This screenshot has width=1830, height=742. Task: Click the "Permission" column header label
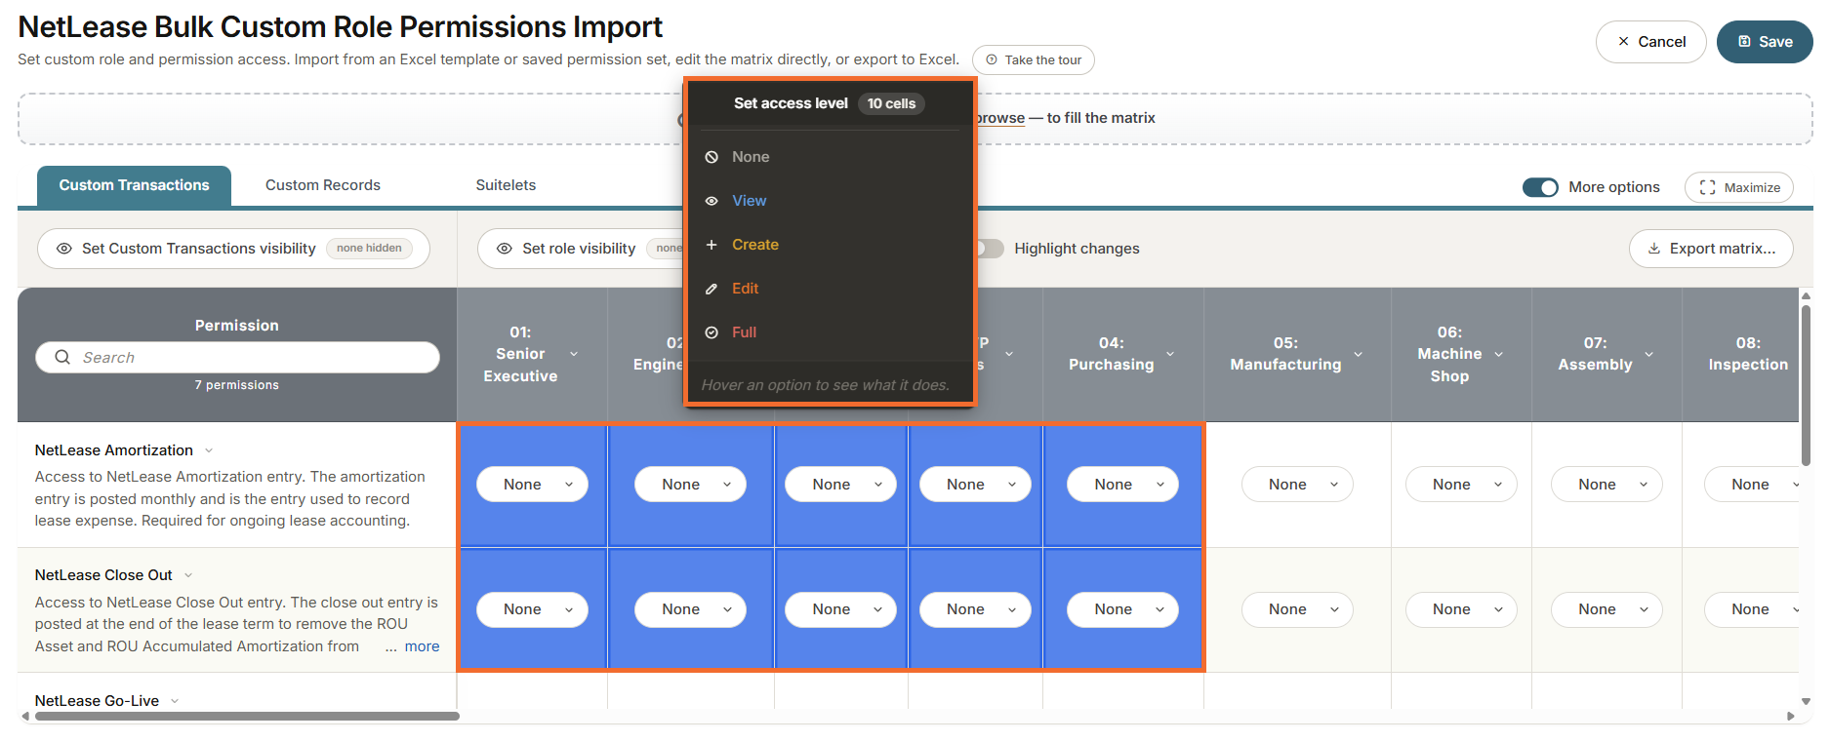pos(237,326)
